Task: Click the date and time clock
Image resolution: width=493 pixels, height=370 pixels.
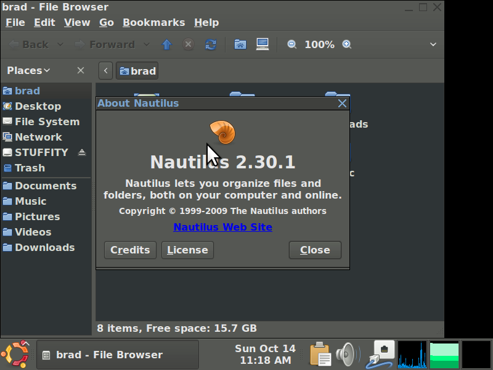Action: (x=265, y=355)
